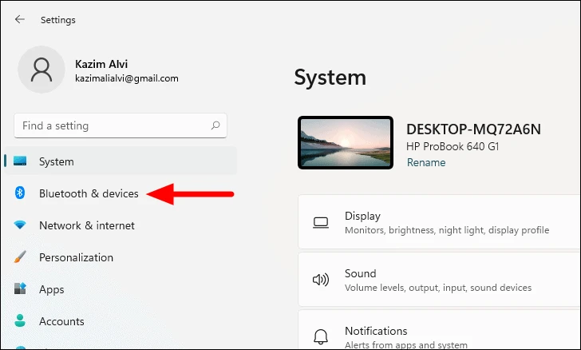Click the Find a setting search box
This screenshot has width=581, height=350.
pos(121,125)
